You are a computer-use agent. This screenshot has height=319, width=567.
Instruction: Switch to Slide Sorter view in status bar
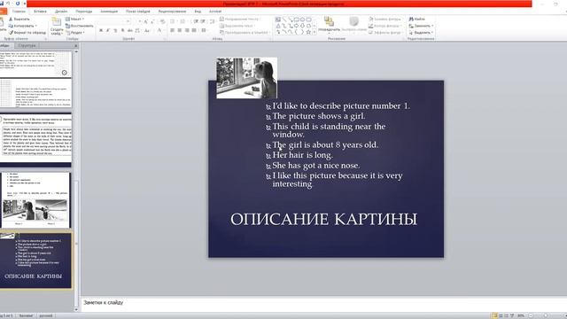click(501, 315)
